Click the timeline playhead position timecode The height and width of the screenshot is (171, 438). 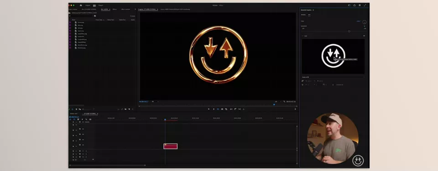(x=74, y=117)
